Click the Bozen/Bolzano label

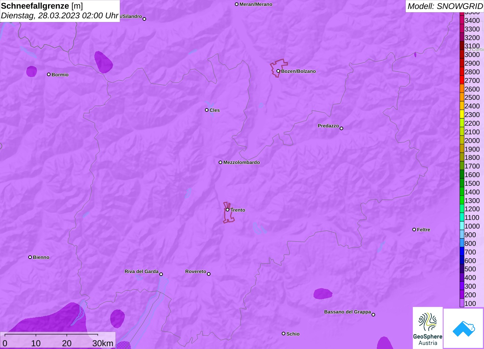298,71
